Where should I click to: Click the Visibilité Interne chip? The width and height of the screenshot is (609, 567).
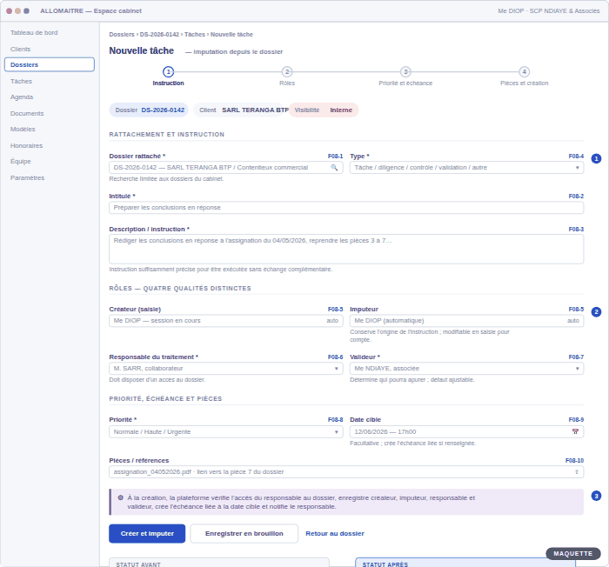coord(323,110)
